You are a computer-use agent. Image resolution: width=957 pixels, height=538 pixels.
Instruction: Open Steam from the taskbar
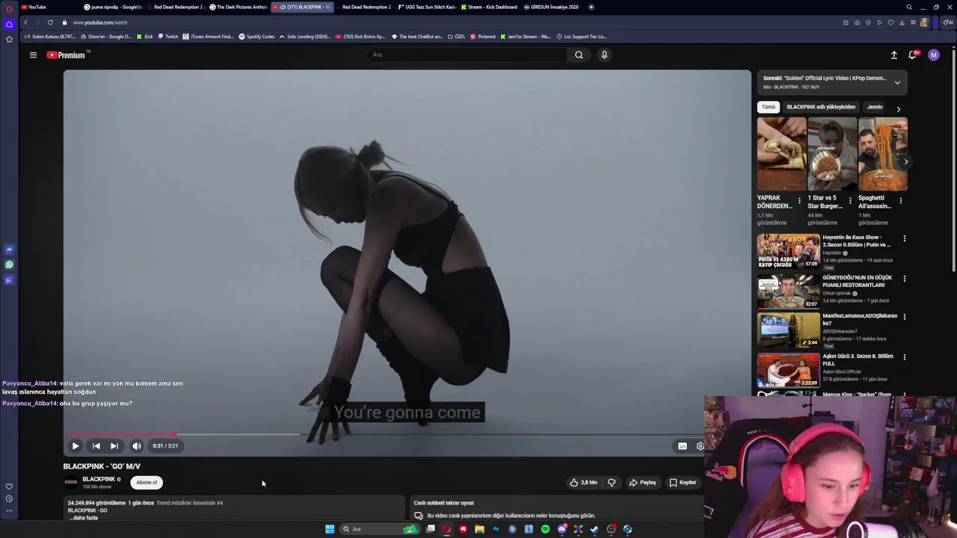tap(594, 529)
